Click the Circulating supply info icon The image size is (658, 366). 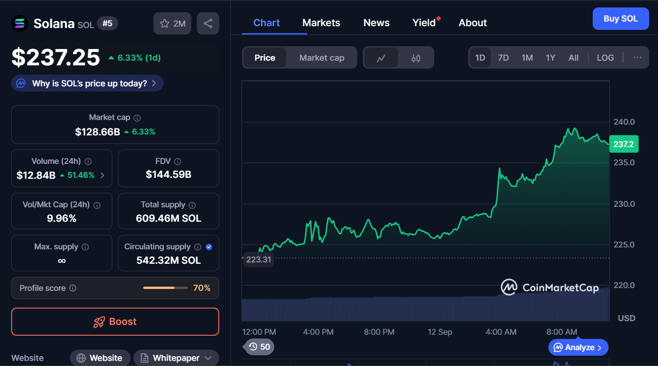(x=198, y=247)
